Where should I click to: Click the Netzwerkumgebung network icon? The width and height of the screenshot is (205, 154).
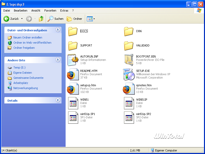10,88
